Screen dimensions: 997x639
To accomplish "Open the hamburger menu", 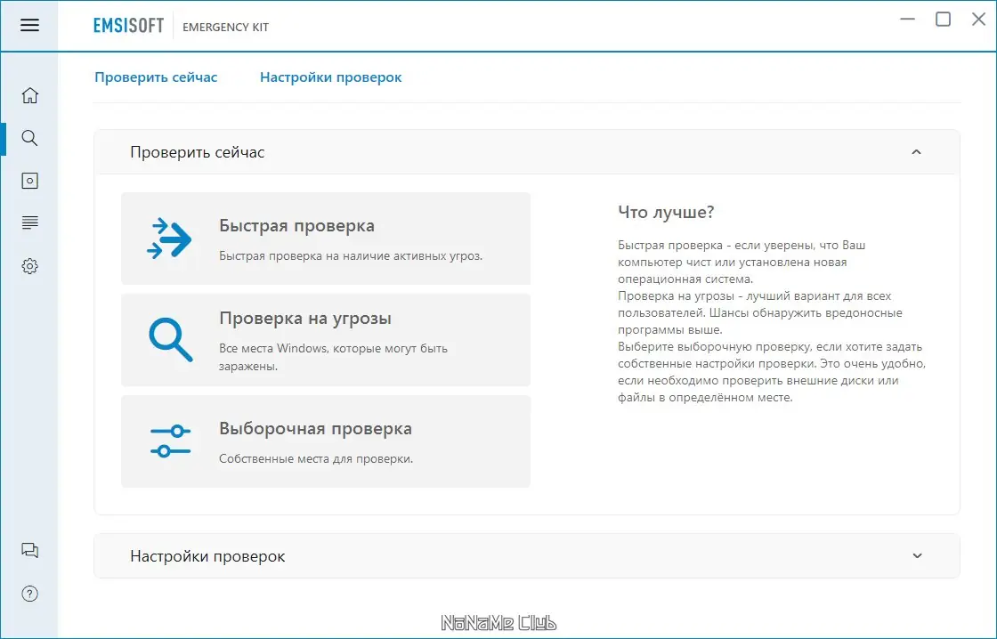I will point(29,26).
